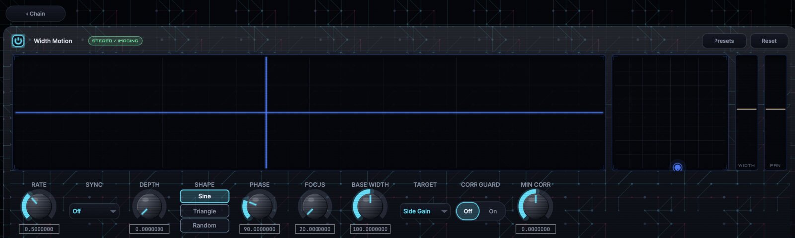
Task: Set Corr Guard to On
Action: (x=493, y=211)
